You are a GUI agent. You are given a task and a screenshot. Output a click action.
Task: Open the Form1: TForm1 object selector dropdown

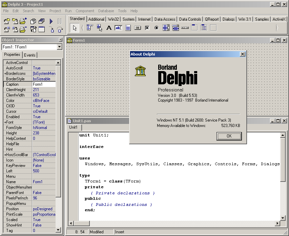59,47
